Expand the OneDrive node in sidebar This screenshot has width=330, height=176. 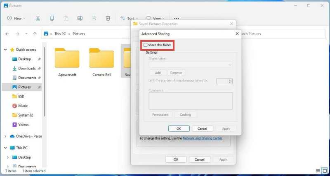coord(5,136)
